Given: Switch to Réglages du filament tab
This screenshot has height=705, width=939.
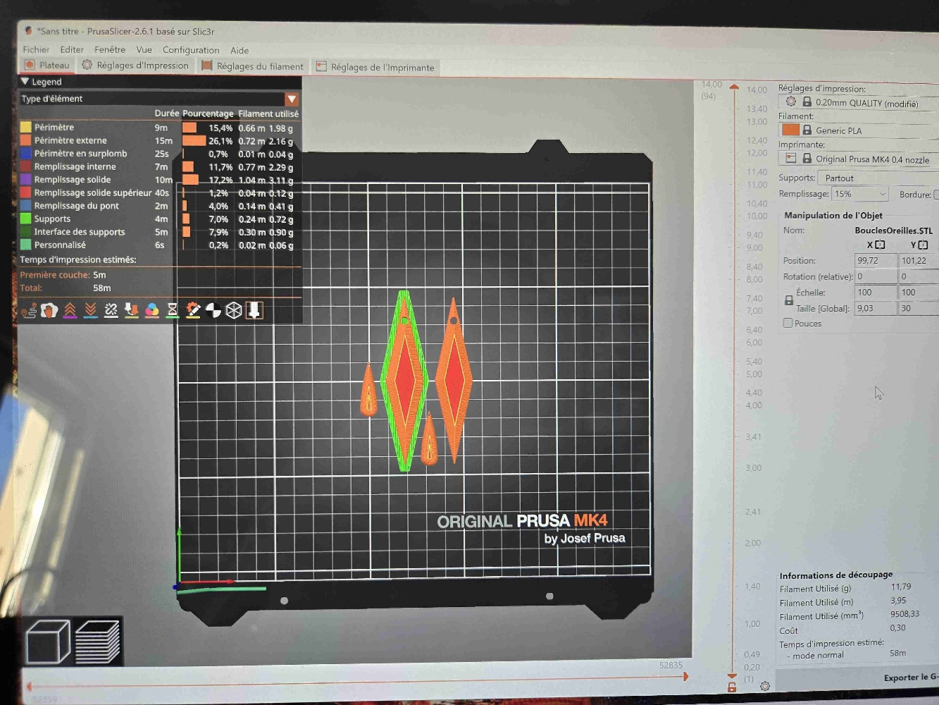Looking at the screenshot, I should (x=252, y=66).
